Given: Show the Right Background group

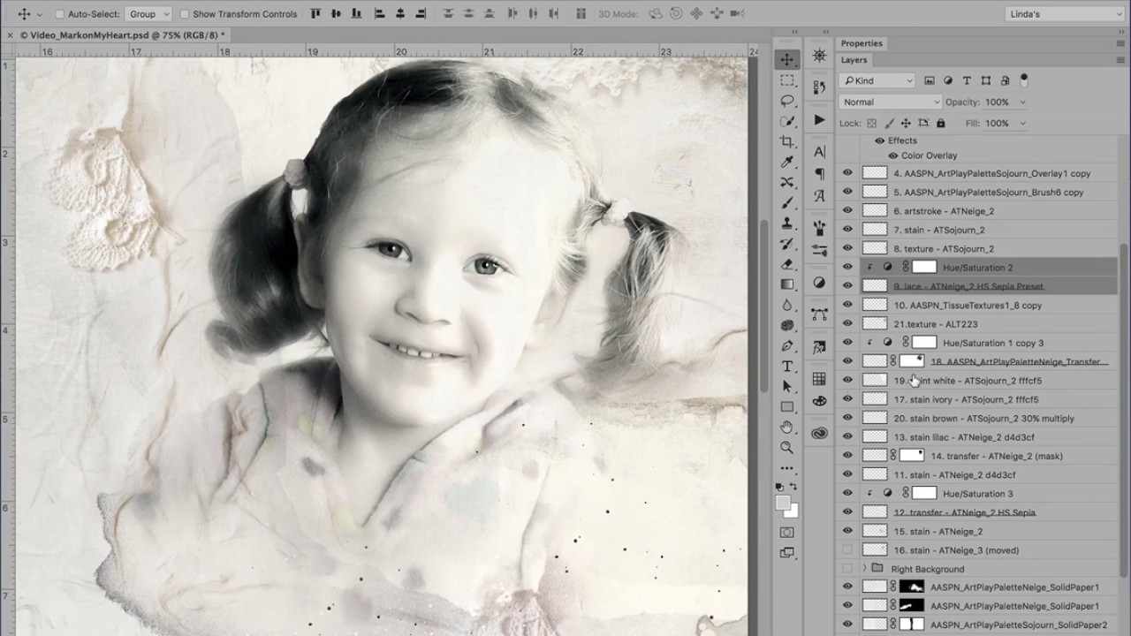Looking at the screenshot, I should tap(847, 569).
